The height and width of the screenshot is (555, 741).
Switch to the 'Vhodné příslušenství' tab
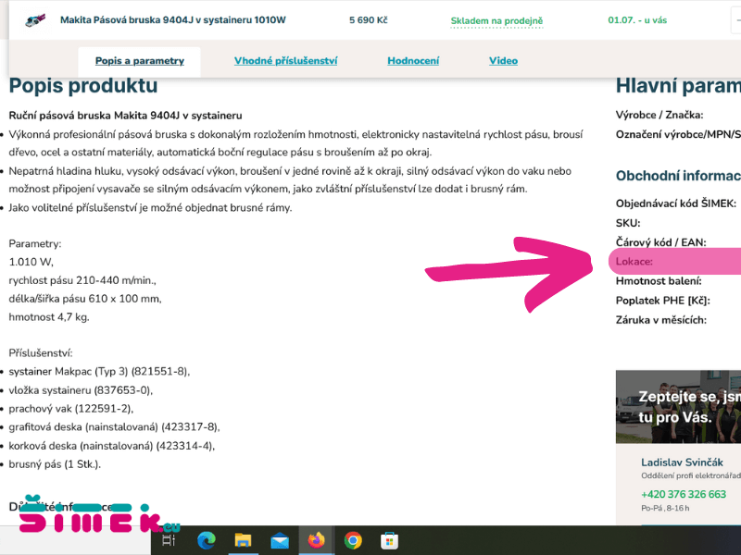(285, 61)
